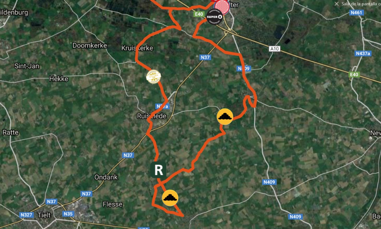Image resolution: width=381 pixels, height=229 pixels.
Task: Select cobblestone marker south of R icon
Action: coord(170,198)
